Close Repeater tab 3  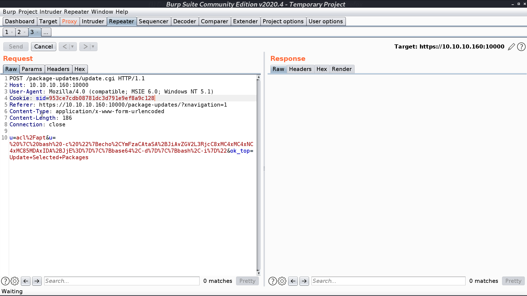click(x=38, y=32)
